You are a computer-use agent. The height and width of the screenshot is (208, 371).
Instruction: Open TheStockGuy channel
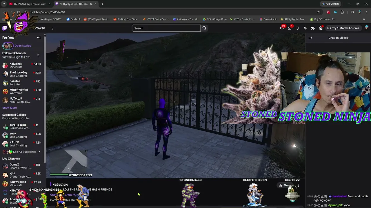(22, 74)
